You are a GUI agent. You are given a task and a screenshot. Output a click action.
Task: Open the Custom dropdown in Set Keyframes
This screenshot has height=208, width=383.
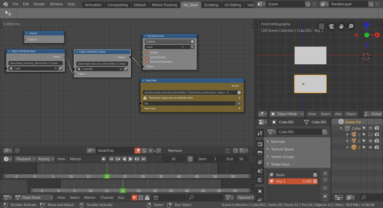coord(167,42)
